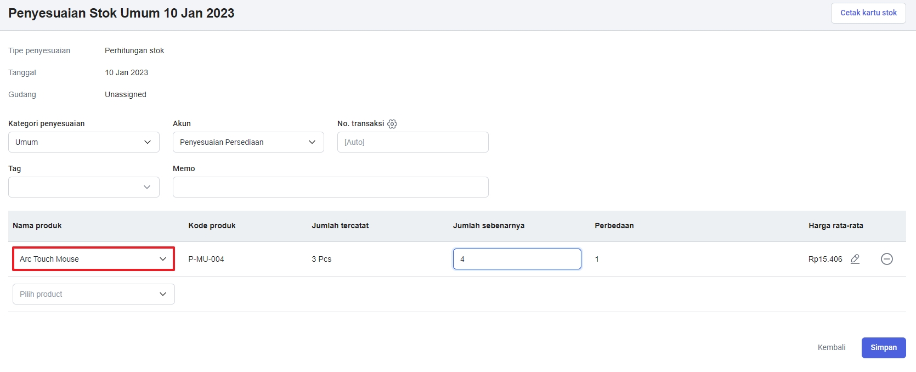
Task: Go back using Kembali link
Action: coord(832,347)
